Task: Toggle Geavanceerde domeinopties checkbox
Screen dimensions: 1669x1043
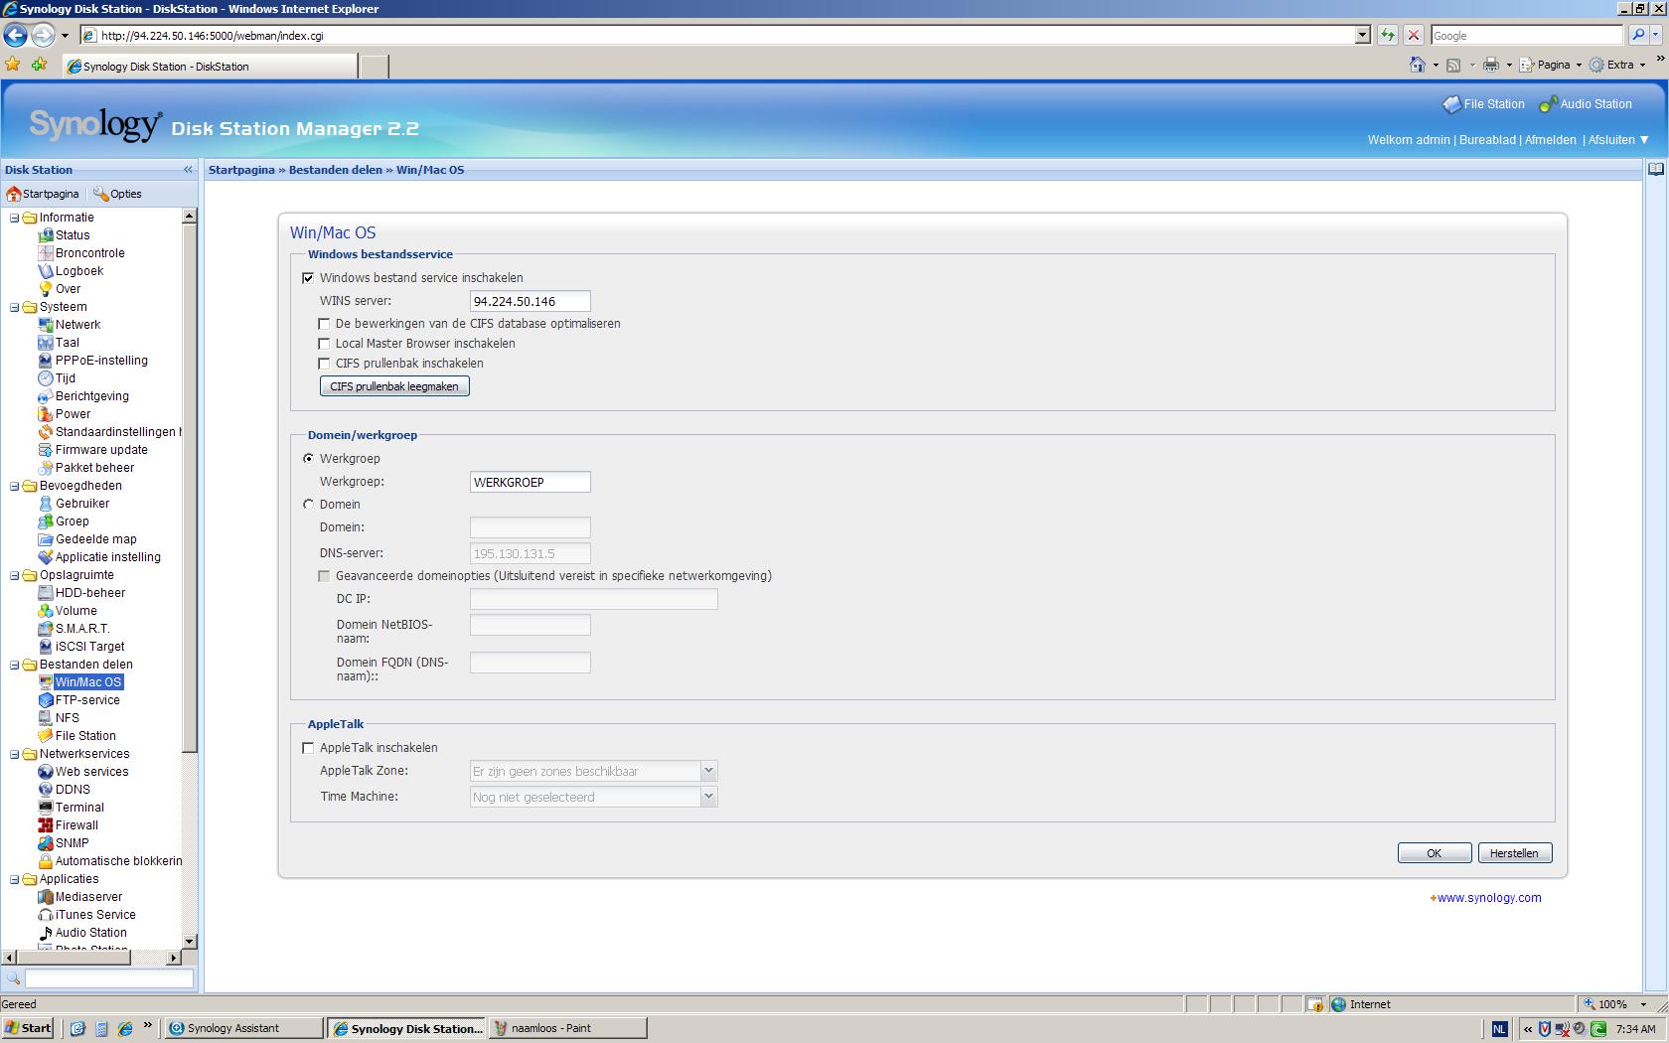Action: 324,576
